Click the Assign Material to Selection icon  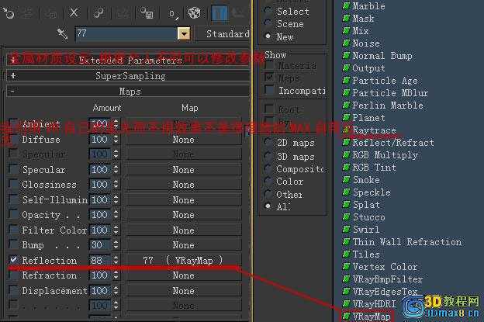click(51, 13)
